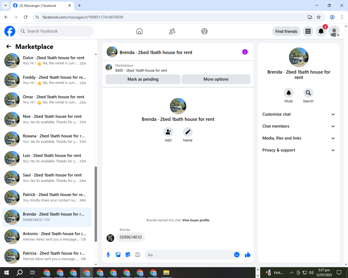Viewport: 348px width, 278px height.
Task: Choose a sticker with the sticker icon
Action: (128, 255)
